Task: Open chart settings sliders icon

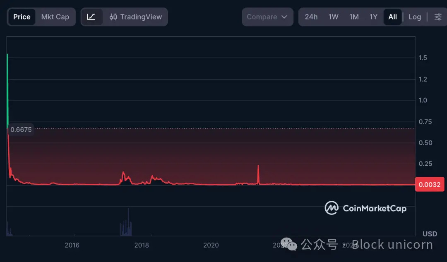Action: (438, 17)
